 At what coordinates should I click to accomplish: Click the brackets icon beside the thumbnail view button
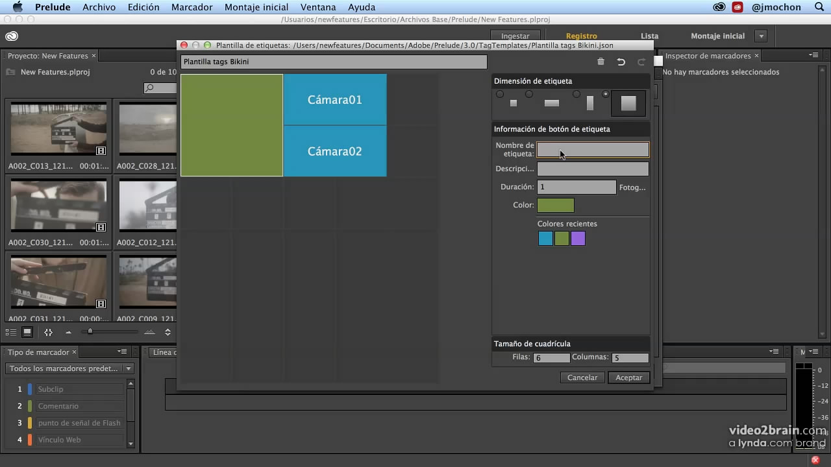(48, 332)
